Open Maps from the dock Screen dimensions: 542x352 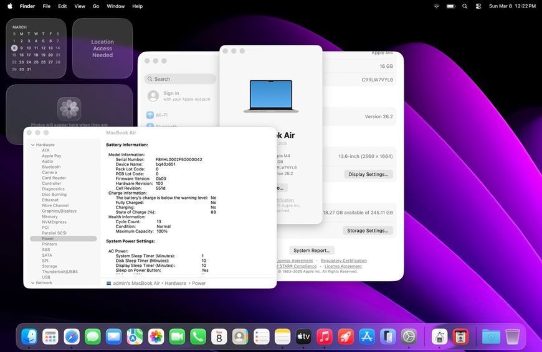coord(135,336)
